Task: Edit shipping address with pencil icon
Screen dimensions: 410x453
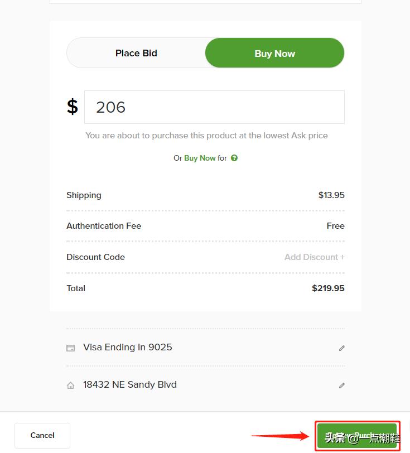Action: (x=342, y=385)
